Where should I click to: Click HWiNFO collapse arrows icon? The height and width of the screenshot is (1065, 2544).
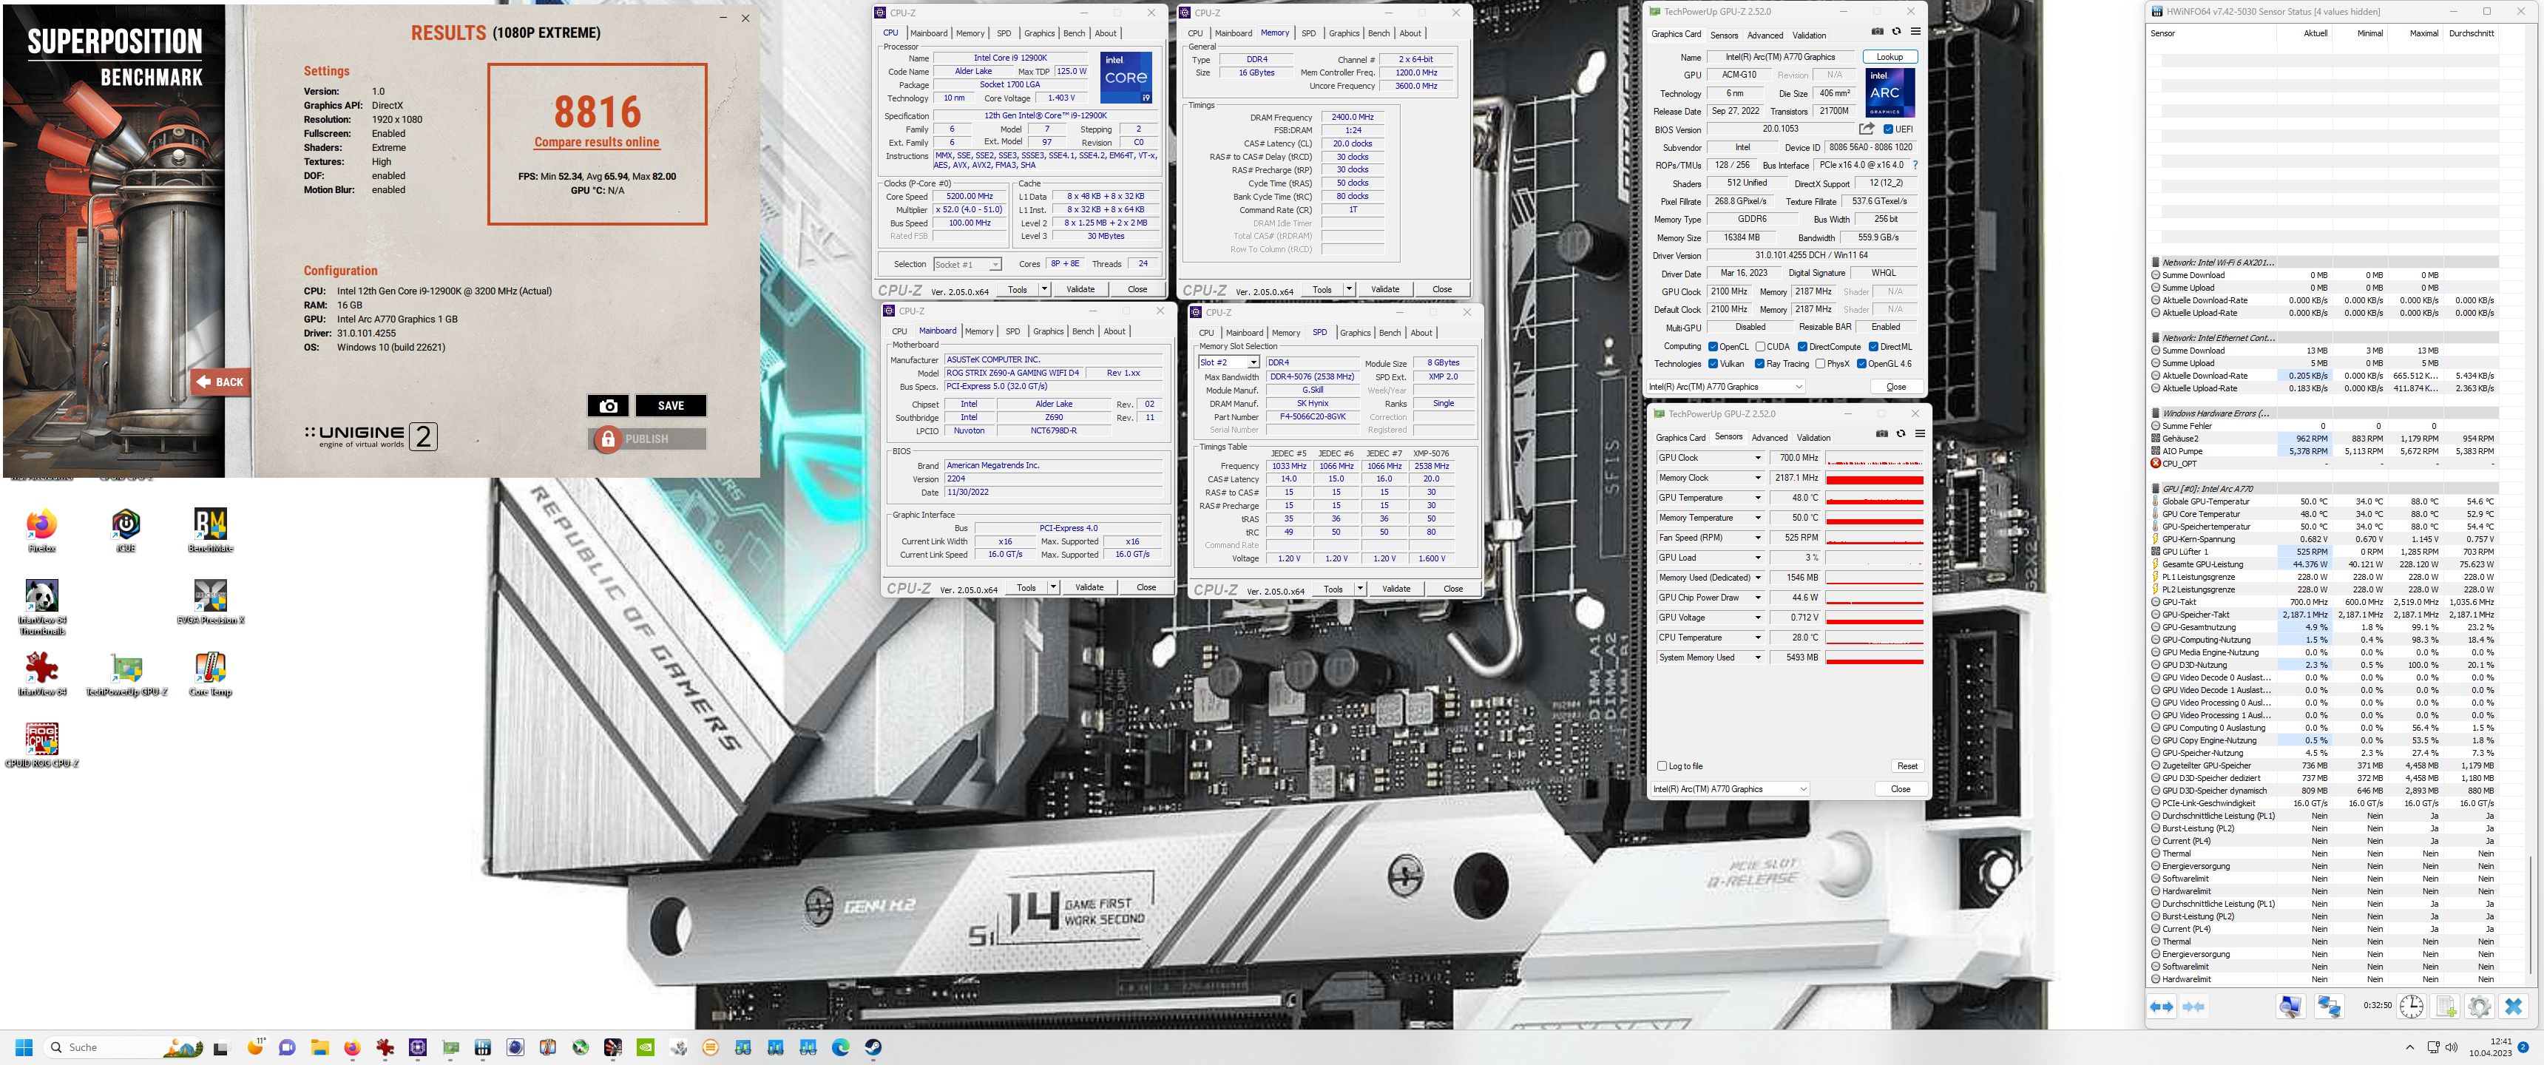2194,1007
